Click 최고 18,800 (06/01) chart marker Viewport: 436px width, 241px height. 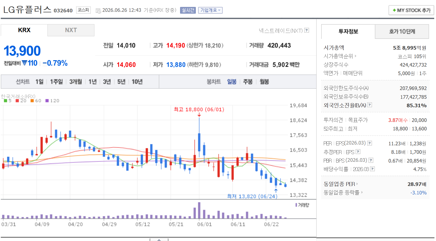tap(199, 109)
